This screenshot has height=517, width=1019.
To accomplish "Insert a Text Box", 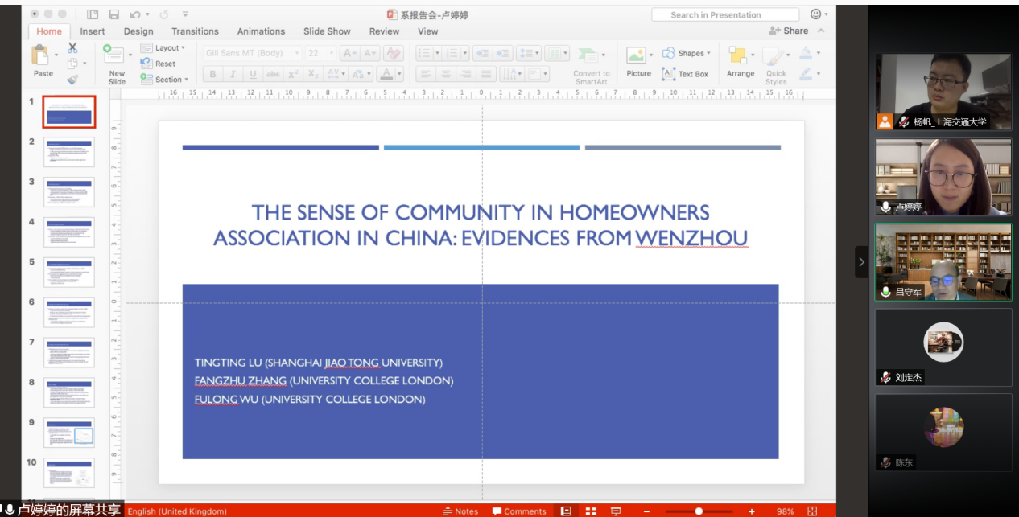I will [x=685, y=74].
